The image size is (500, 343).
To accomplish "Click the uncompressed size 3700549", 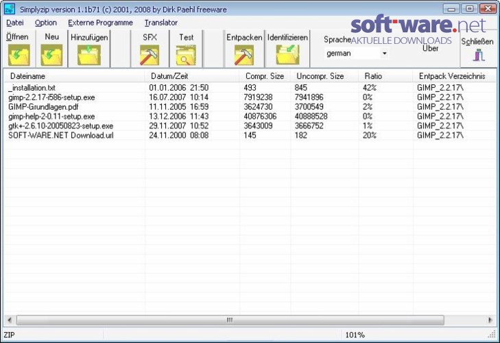I will (x=309, y=107).
